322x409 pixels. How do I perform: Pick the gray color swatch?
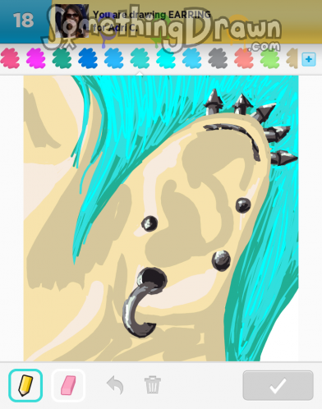tap(218, 58)
